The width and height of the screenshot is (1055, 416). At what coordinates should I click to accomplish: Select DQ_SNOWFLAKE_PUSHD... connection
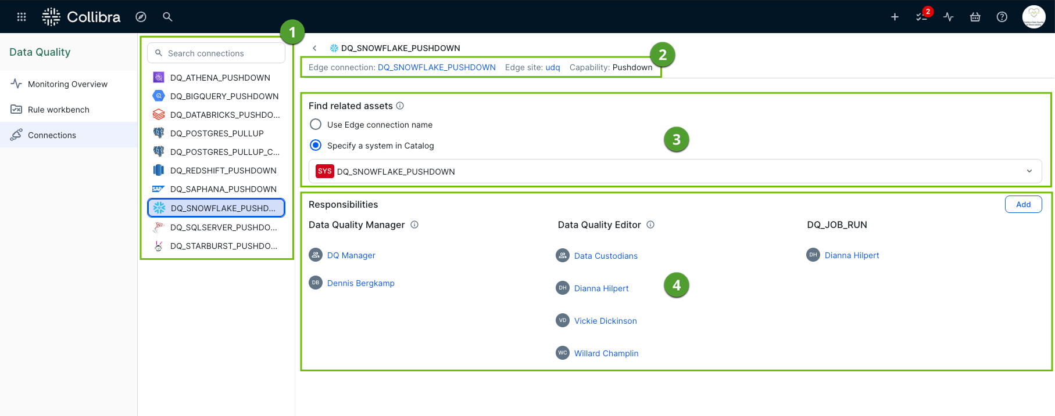tap(216, 208)
